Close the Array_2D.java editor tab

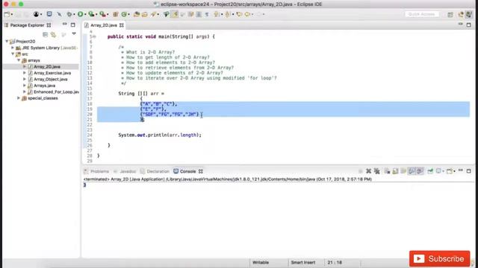click(x=122, y=25)
